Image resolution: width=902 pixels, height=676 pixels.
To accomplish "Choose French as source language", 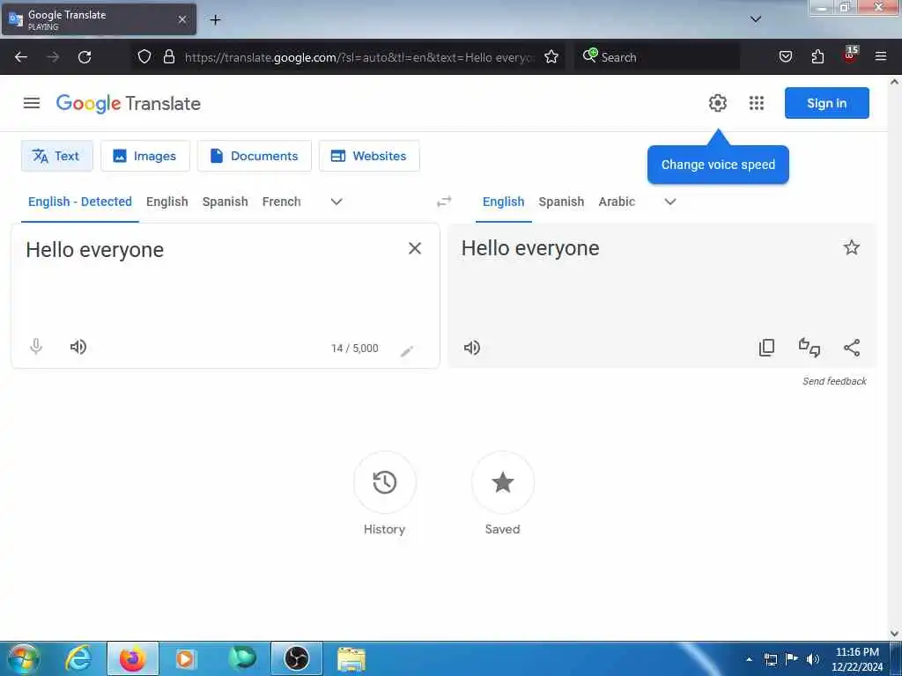I will coord(281,202).
